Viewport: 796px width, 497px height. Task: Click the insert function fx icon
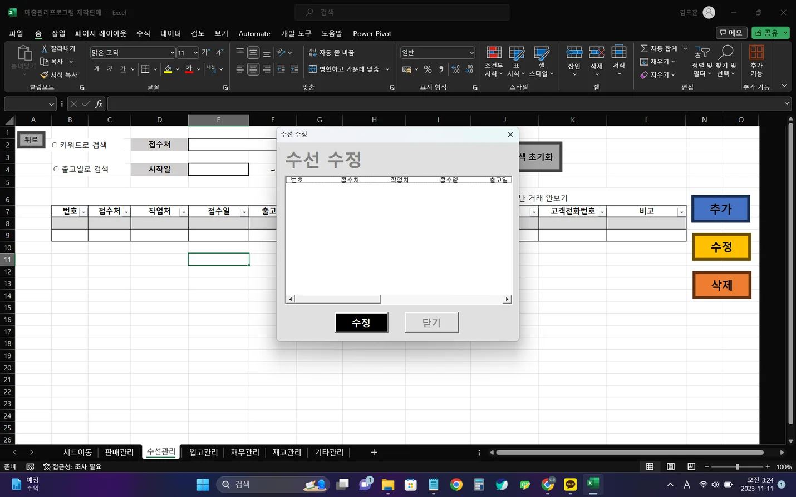point(99,103)
